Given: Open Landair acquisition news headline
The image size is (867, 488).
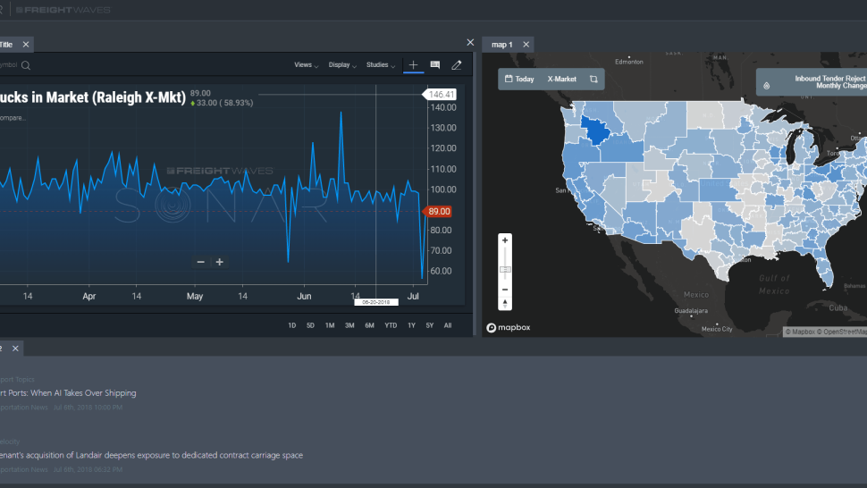Looking at the screenshot, I should tap(152, 456).
